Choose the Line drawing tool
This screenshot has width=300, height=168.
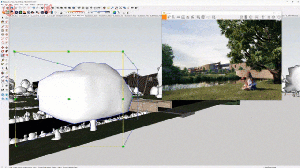(3, 26)
